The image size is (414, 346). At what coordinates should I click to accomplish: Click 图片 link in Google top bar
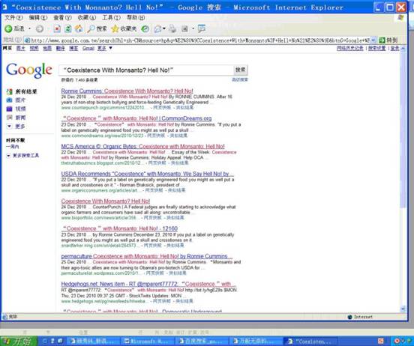pyautogui.click(x=20, y=48)
